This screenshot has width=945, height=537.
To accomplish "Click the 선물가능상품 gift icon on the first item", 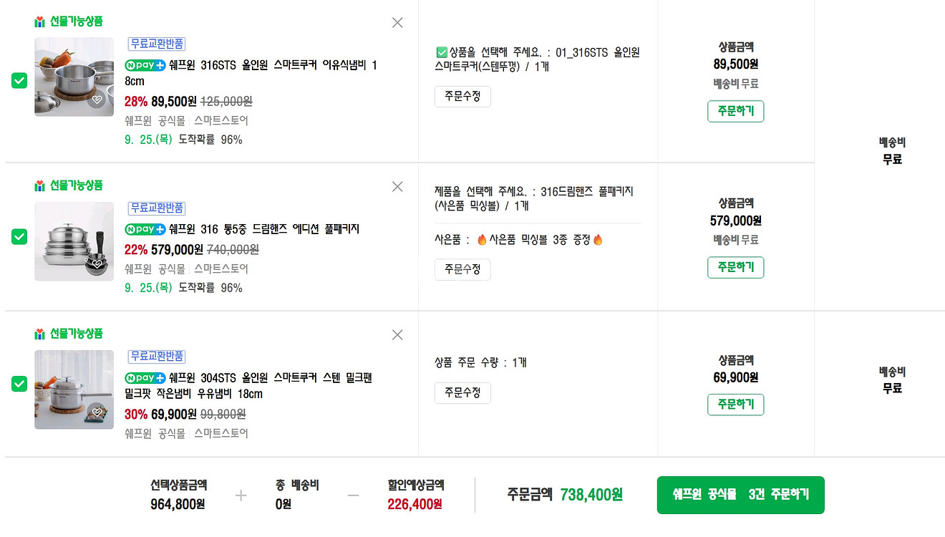I will [40, 21].
